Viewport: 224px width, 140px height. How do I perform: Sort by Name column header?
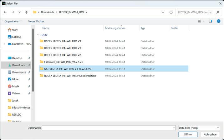point(46,28)
